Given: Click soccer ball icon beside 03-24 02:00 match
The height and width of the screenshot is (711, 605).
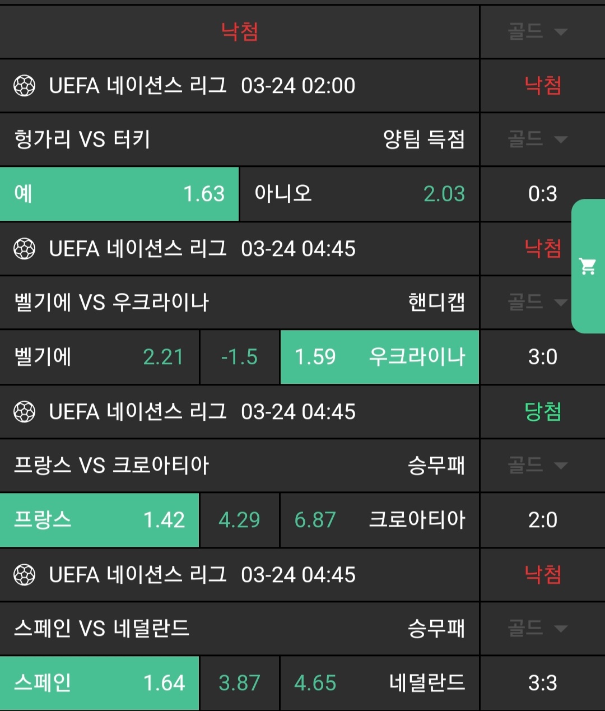Looking at the screenshot, I should 24,86.
